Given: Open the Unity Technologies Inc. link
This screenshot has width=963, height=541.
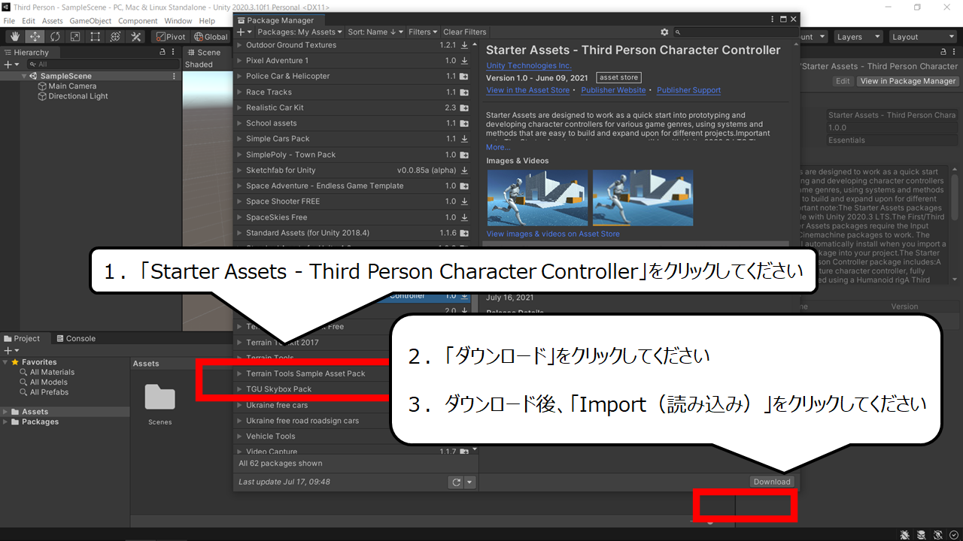Looking at the screenshot, I should (x=529, y=66).
